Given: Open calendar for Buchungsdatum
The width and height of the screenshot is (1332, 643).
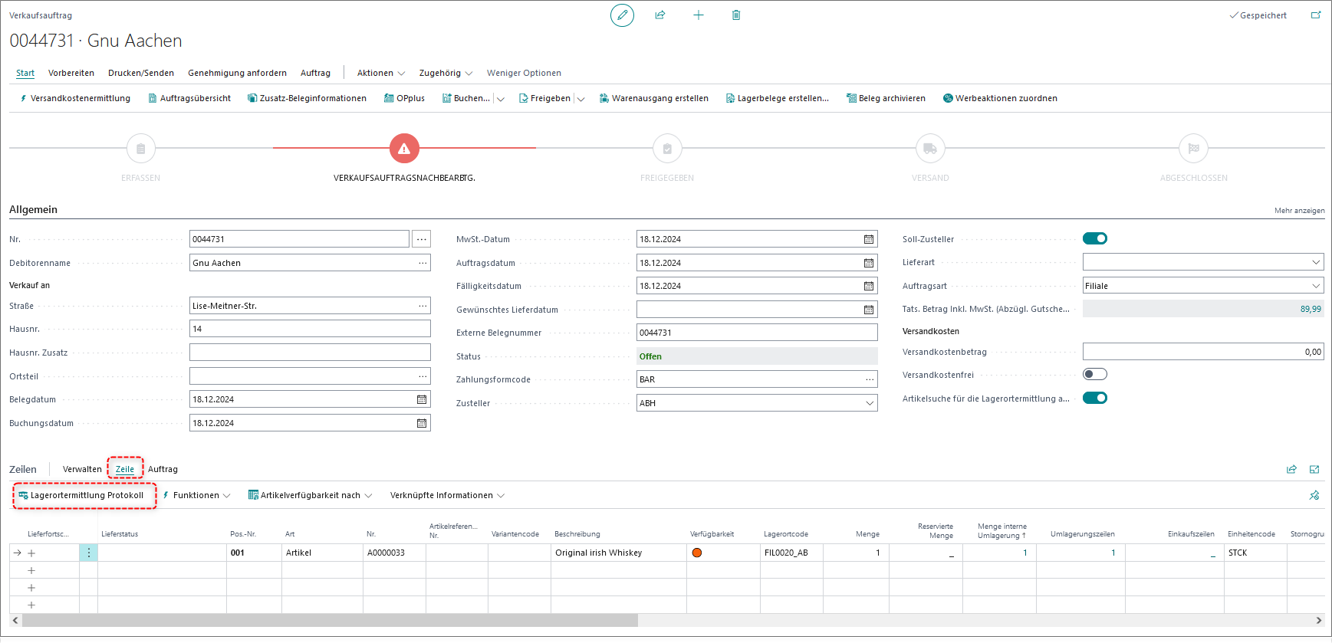Looking at the screenshot, I should pyautogui.click(x=422, y=423).
